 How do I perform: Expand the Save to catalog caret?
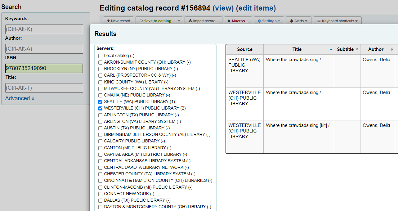click(179, 21)
